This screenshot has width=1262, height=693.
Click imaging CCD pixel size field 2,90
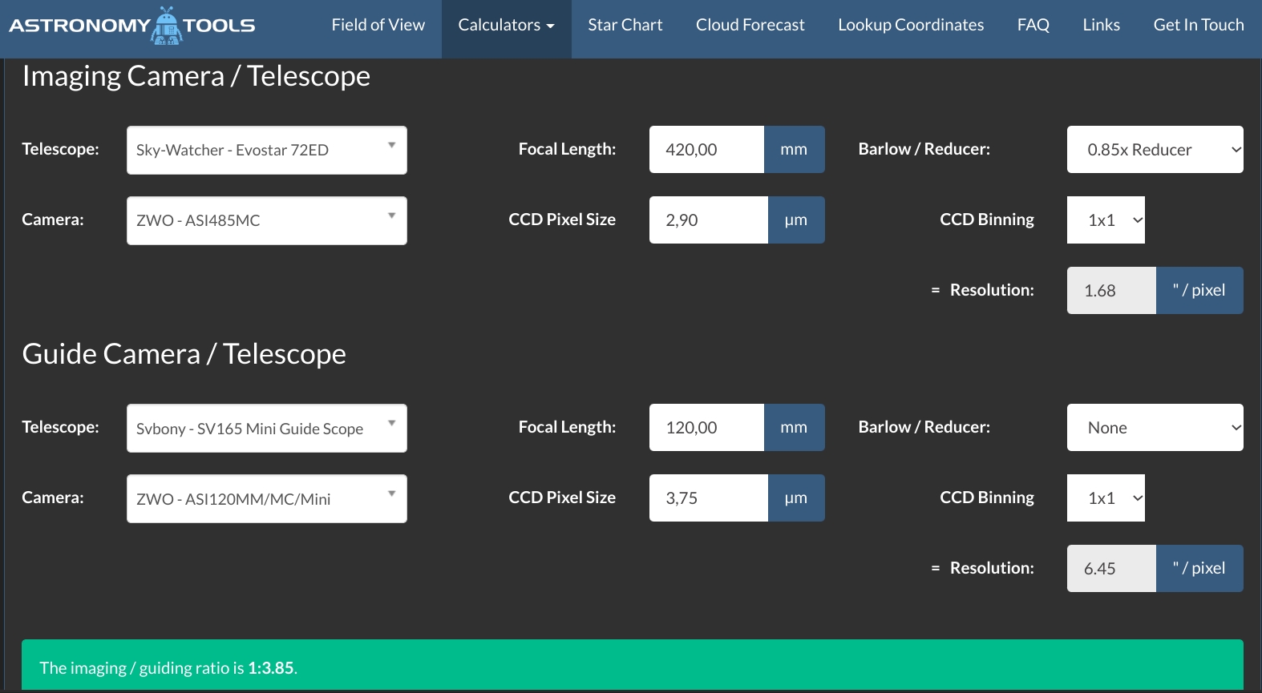point(707,220)
